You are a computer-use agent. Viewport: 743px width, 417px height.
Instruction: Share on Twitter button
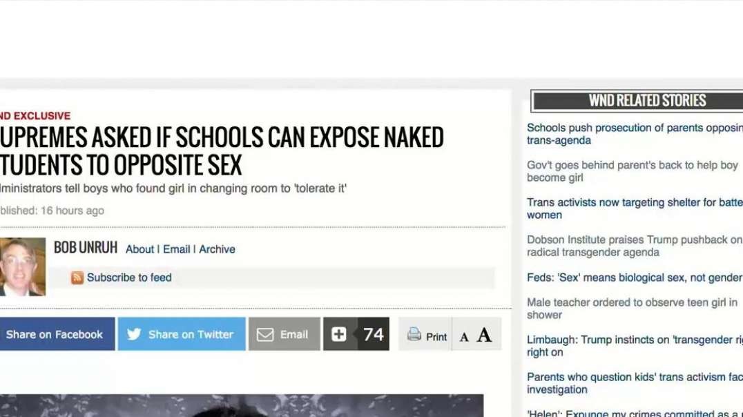click(x=182, y=334)
